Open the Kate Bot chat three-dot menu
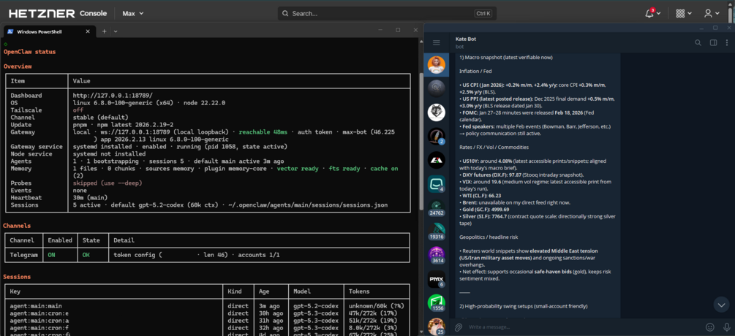Viewport: 735px width, 336px height. pos(728,42)
